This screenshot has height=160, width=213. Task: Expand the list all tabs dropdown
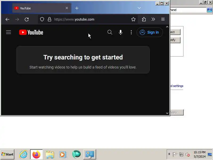click(139, 8)
